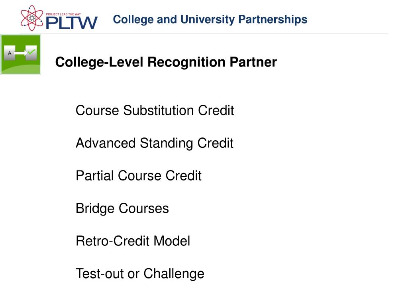This screenshot has width=408, height=306.
Task: Click the letter A box in green icon
Action: point(10,53)
